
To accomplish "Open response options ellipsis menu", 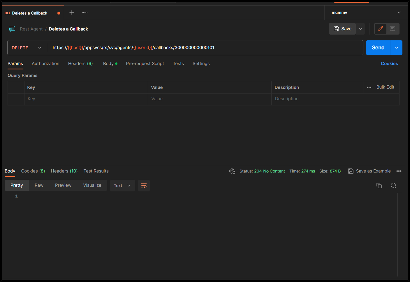I will (399, 171).
